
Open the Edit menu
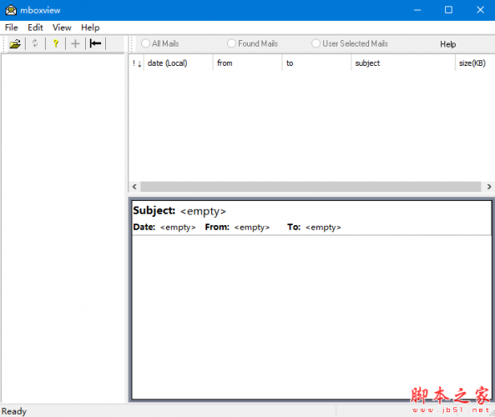click(35, 28)
